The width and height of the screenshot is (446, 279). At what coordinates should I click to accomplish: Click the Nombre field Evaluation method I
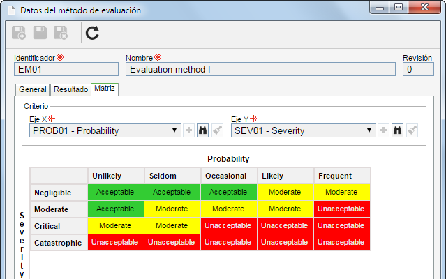(x=260, y=69)
